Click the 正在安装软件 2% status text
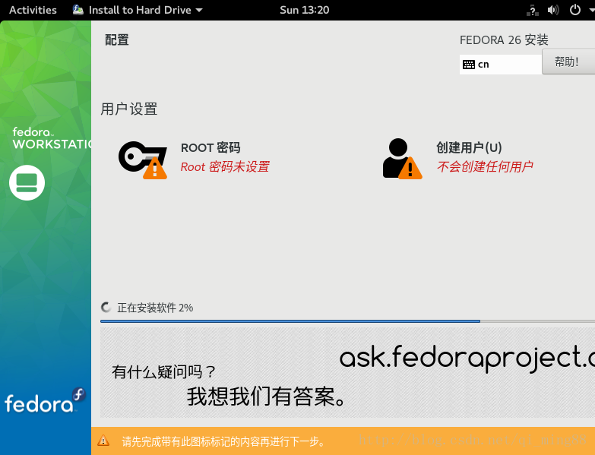 tap(155, 308)
